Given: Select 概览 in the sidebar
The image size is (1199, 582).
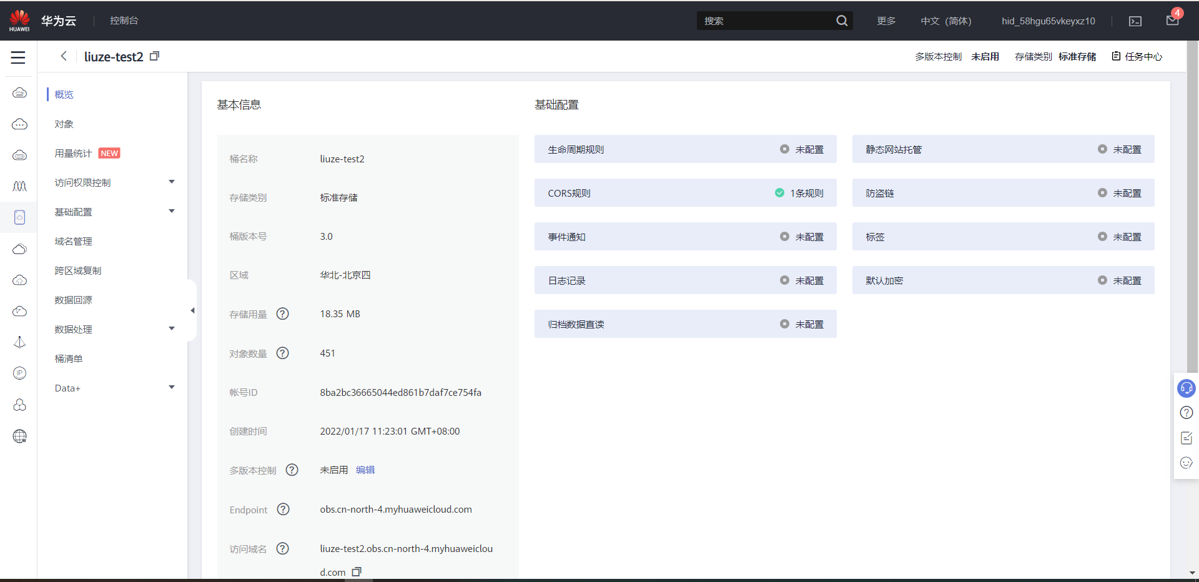Looking at the screenshot, I should [64, 94].
